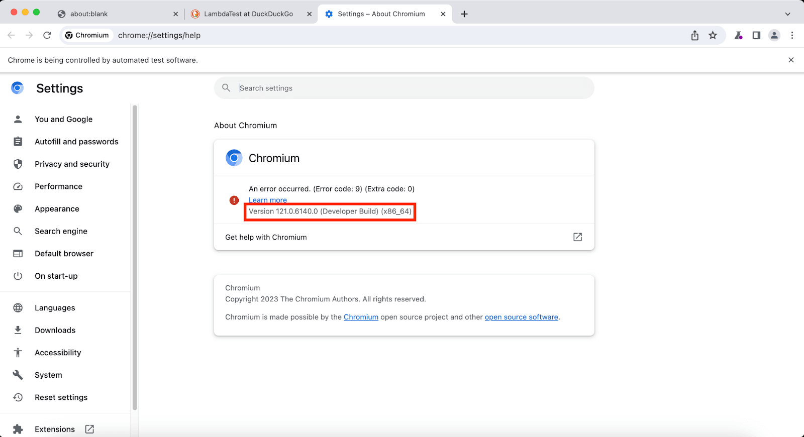The width and height of the screenshot is (804, 437).
Task: Focus the Search settings field
Action: (404, 88)
